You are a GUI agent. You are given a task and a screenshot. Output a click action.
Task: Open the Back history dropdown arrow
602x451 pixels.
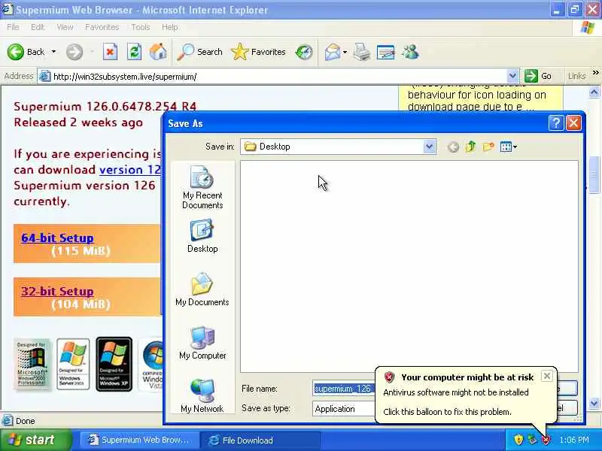[53, 52]
